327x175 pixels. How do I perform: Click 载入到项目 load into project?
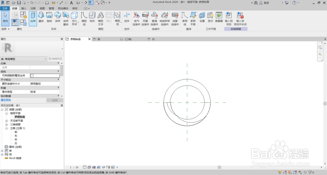click(229, 19)
